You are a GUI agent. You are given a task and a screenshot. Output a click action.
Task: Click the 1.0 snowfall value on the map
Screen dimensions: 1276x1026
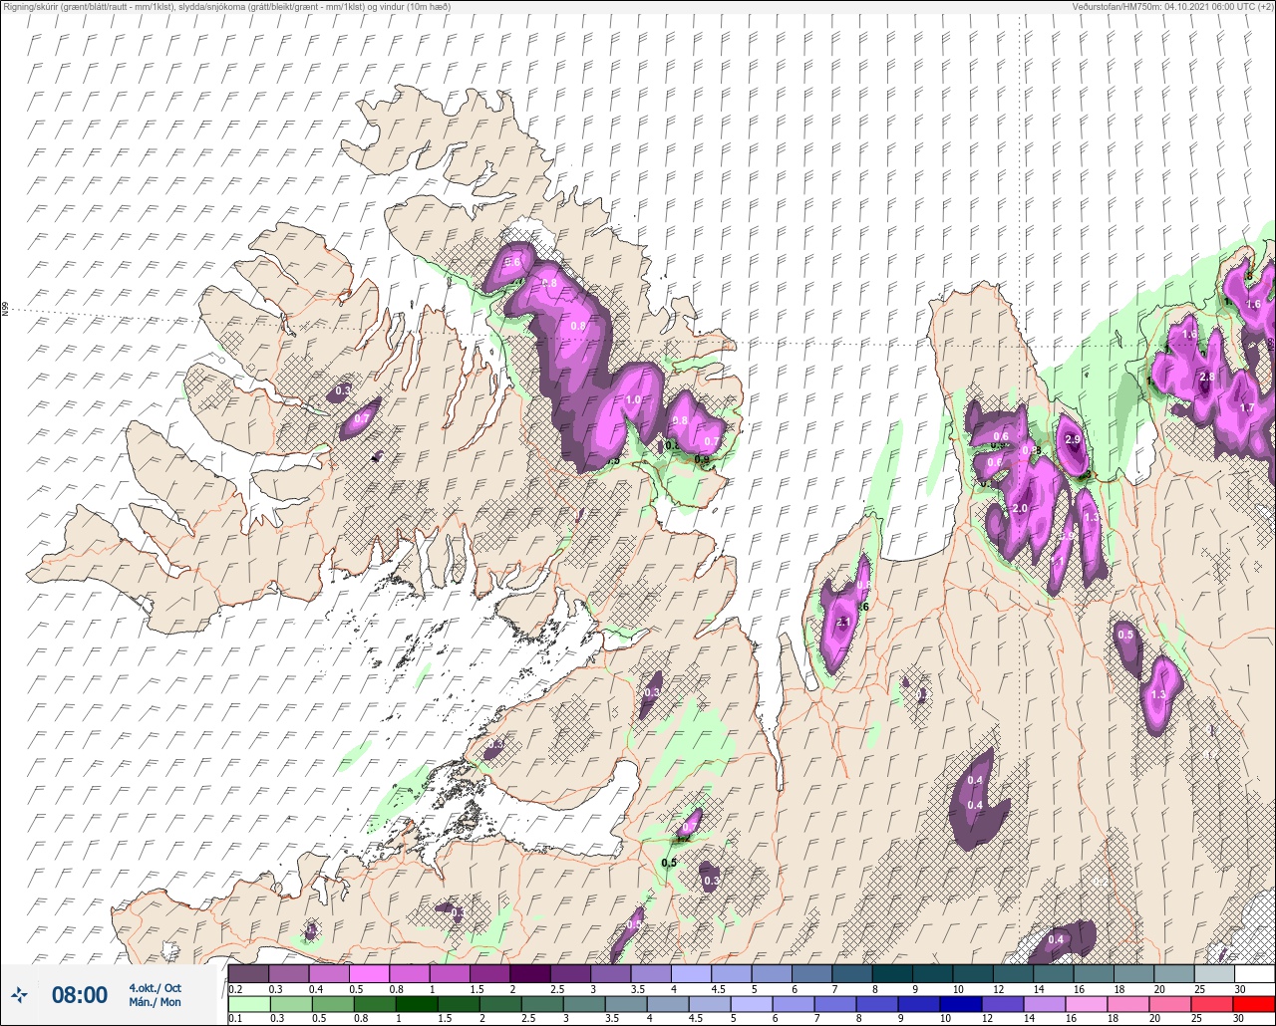point(633,399)
